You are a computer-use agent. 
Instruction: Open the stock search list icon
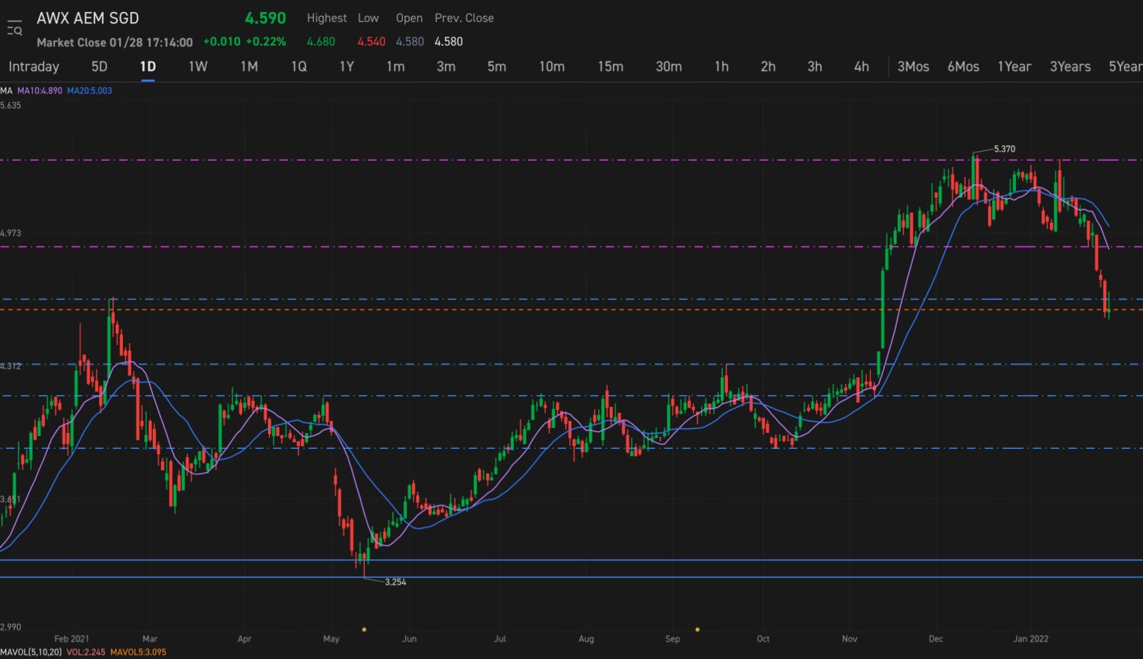(x=14, y=29)
